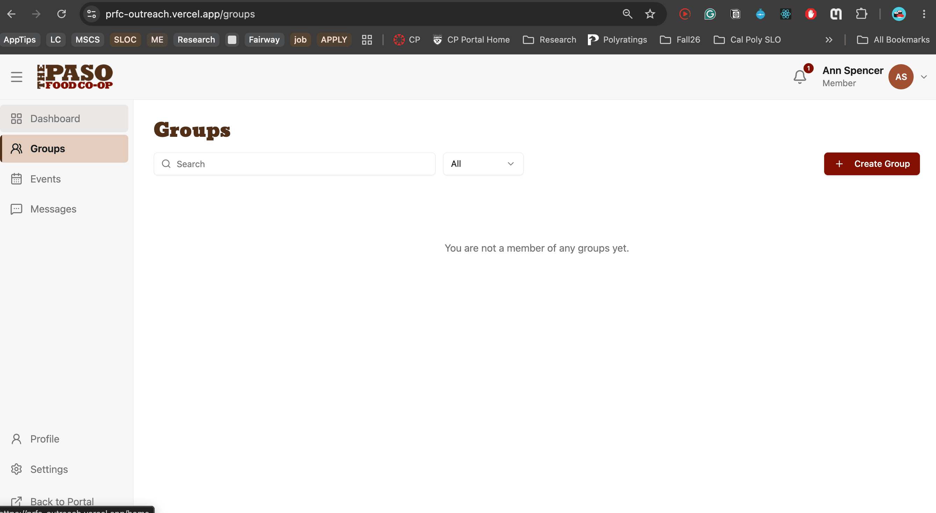Expand the user account chevron
This screenshot has height=513, width=936.
924,77
